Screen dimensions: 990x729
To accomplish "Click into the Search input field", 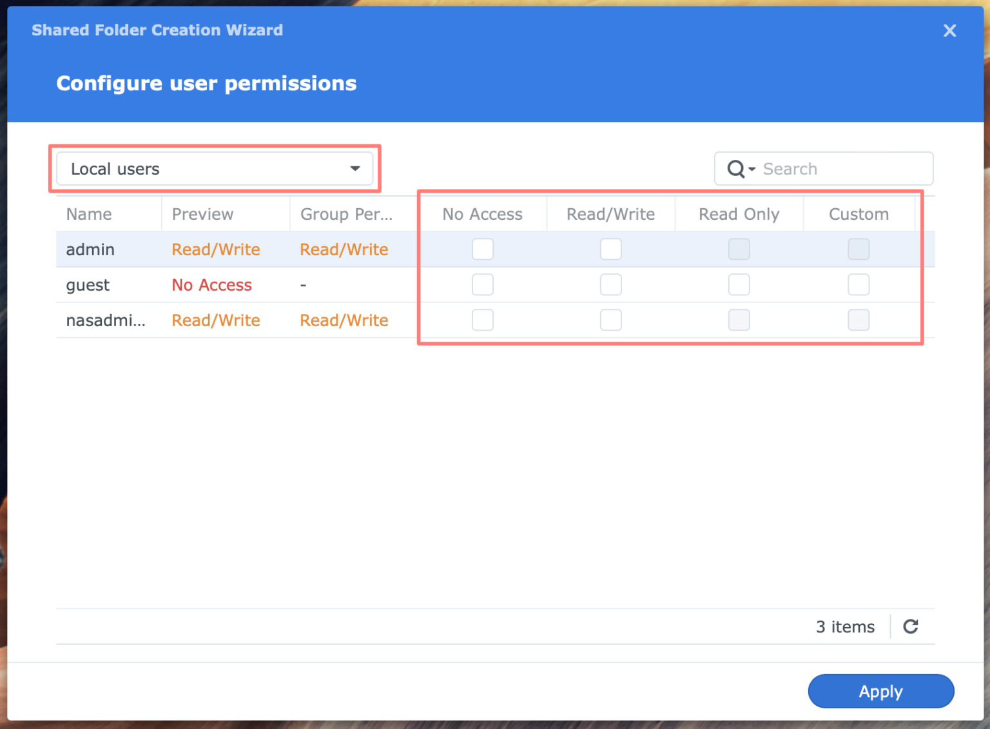I will [838, 168].
